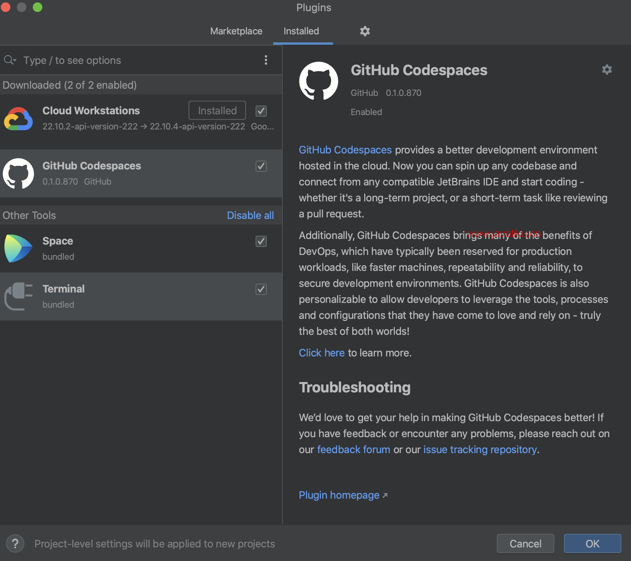Image resolution: width=631 pixels, height=561 pixels.
Task: Click the Space plugin icon
Action: click(x=18, y=249)
